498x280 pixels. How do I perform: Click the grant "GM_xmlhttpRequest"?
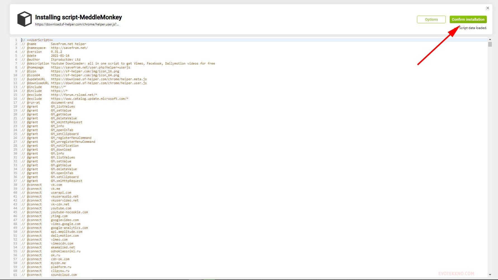pyautogui.click(x=66, y=122)
